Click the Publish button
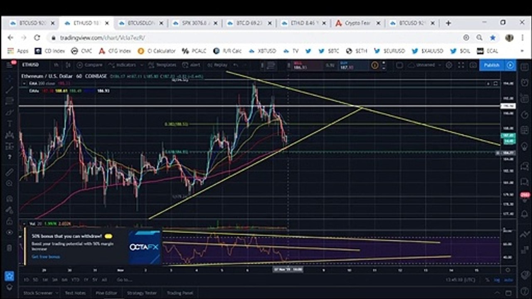532x299 pixels. pos(492,65)
